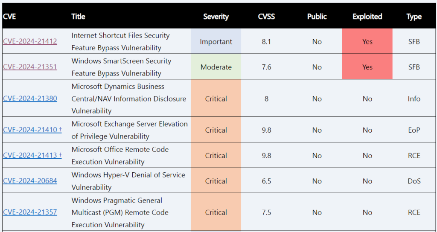Click the CVE column header
The image size is (437, 232).
[9, 17]
